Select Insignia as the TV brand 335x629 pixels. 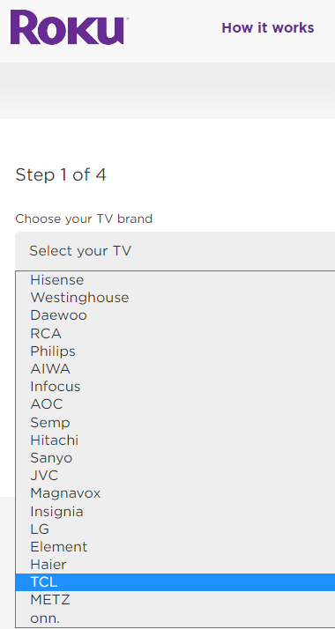[x=175, y=512]
